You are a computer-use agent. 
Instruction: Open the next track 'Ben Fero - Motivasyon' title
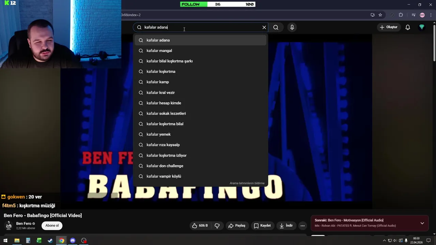(356, 220)
